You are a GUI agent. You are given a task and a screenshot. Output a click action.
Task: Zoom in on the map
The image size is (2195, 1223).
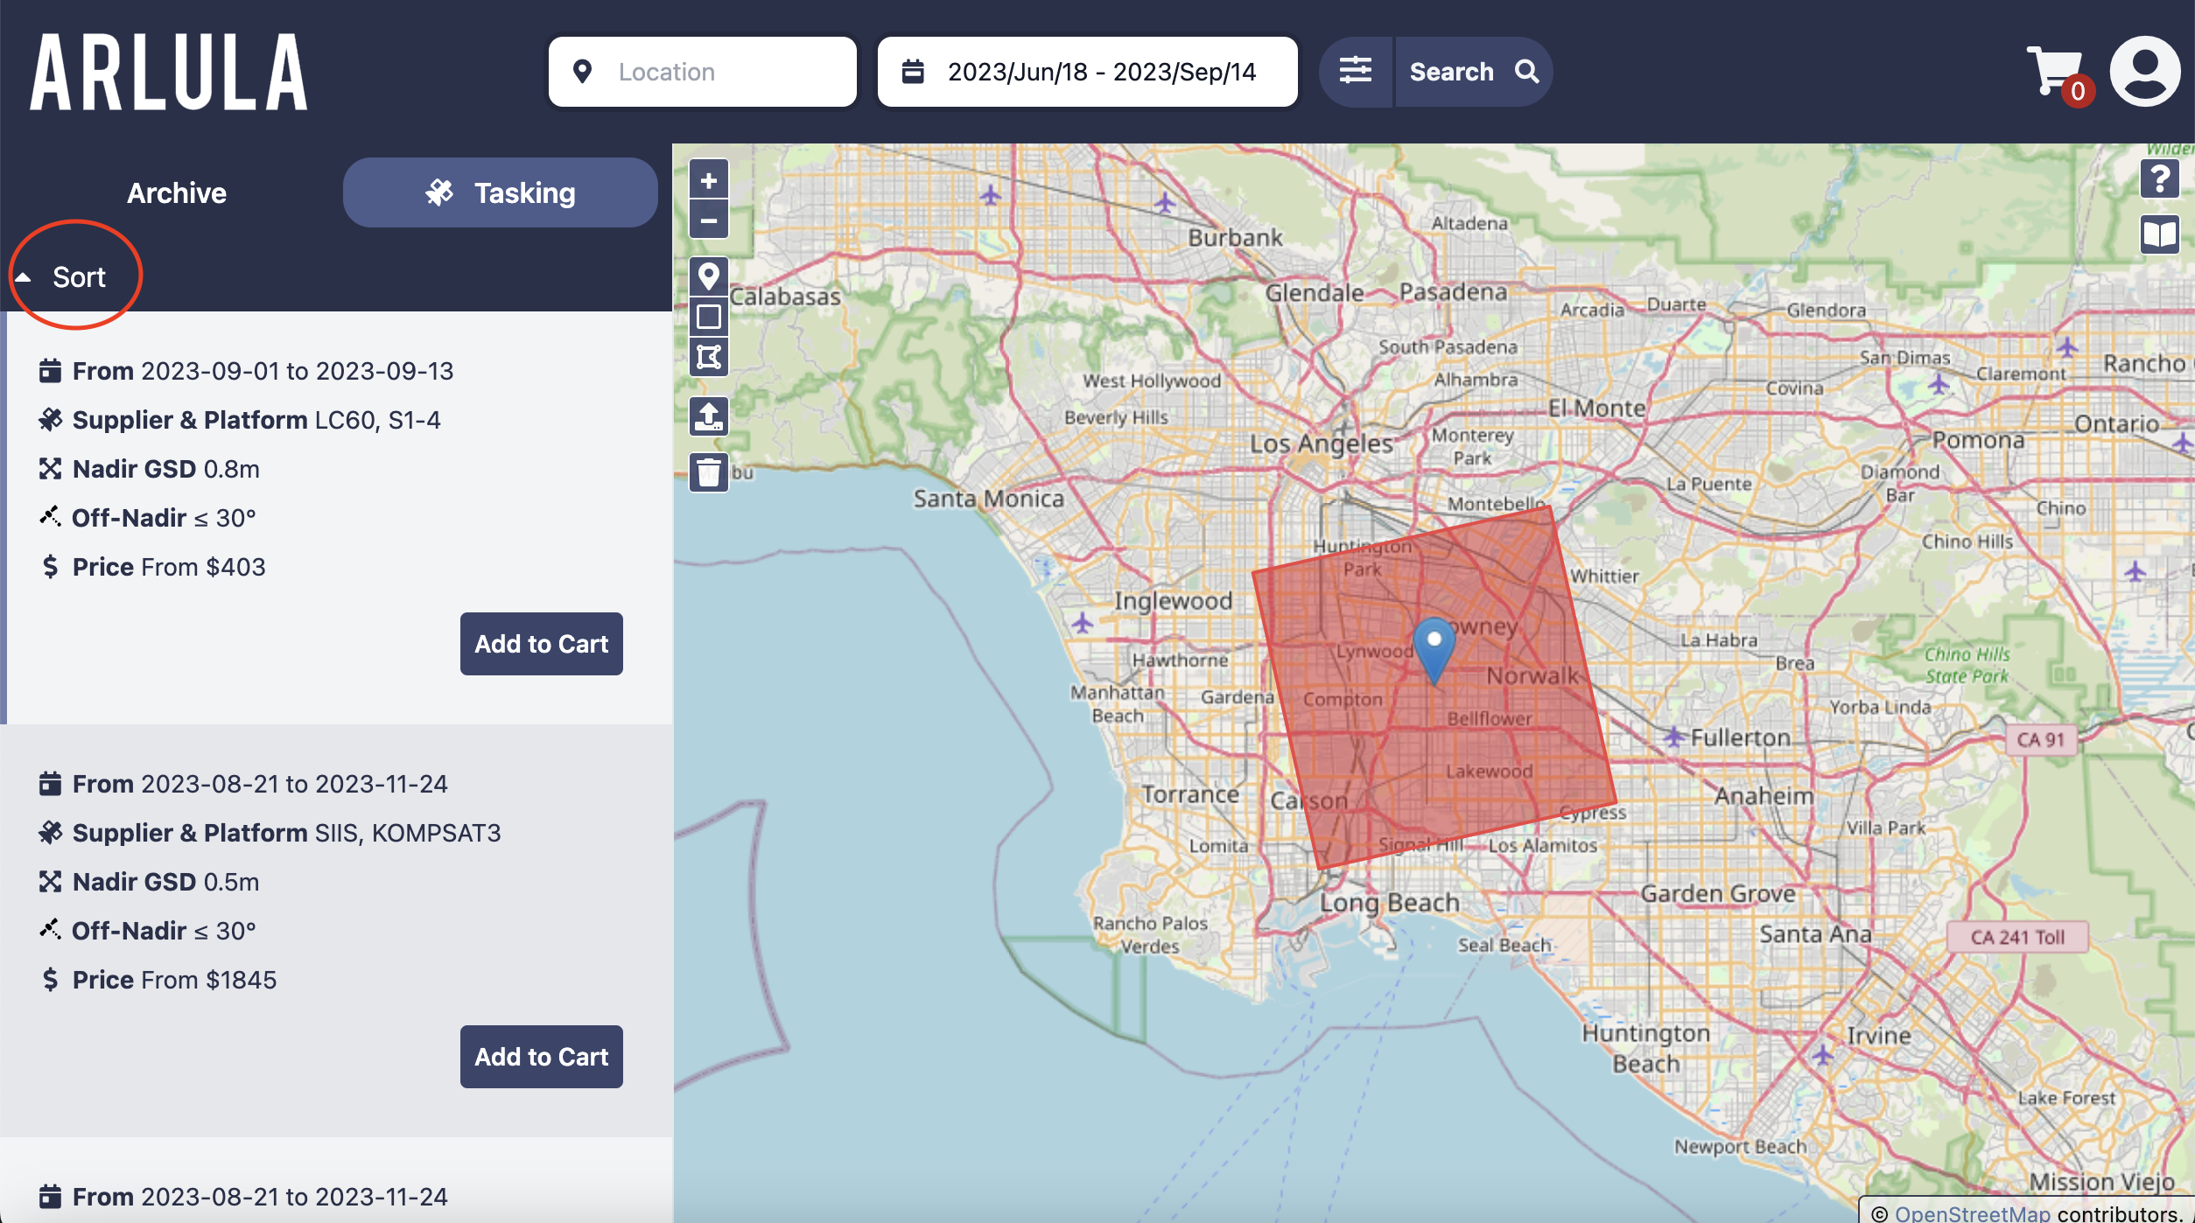pos(709,181)
